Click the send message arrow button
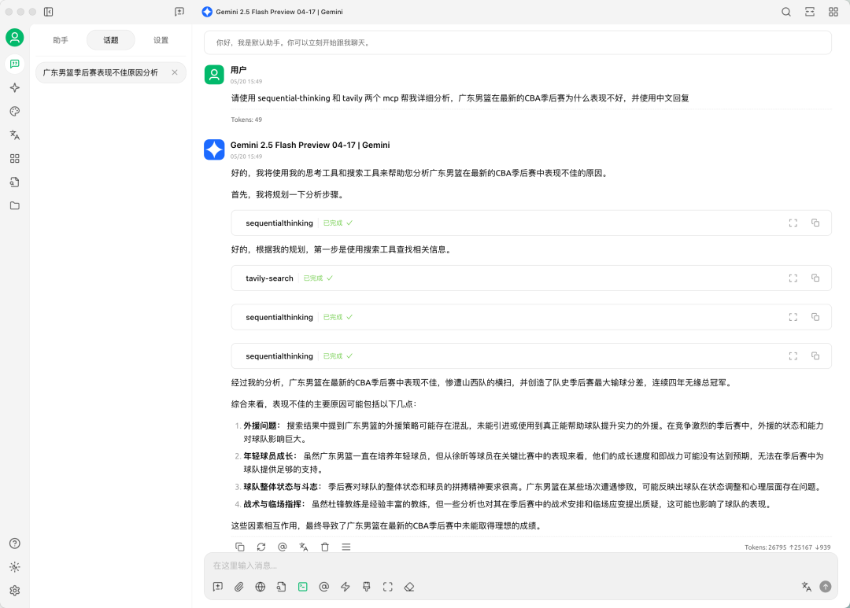 click(x=825, y=587)
